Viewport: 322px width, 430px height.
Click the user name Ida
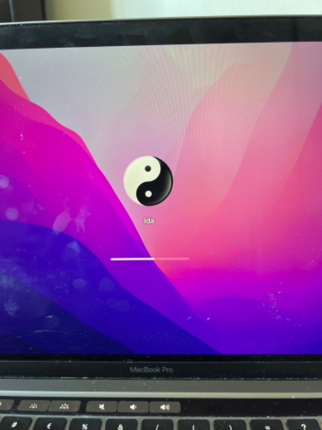click(149, 221)
